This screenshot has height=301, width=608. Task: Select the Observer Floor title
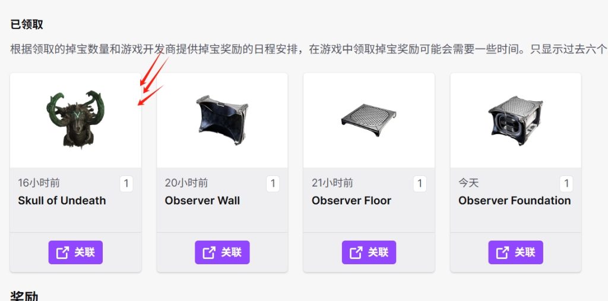pos(351,200)
